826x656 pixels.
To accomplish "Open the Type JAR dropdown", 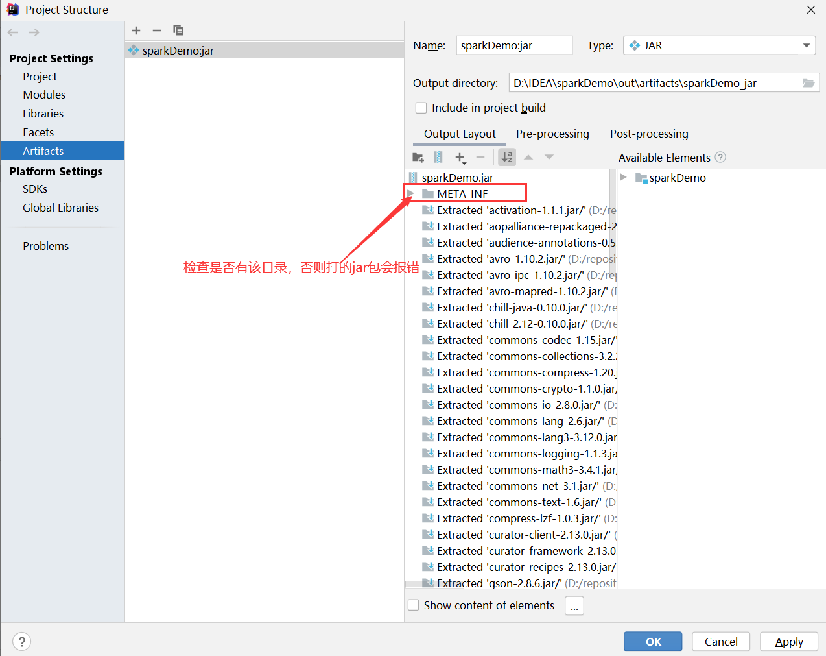I will 720,45.
